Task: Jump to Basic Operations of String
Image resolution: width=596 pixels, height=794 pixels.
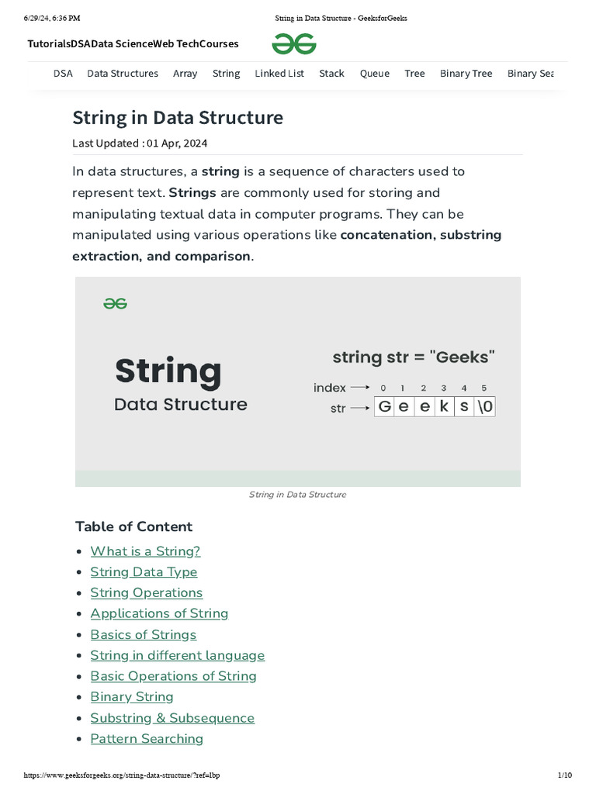Action: (173, 676)
